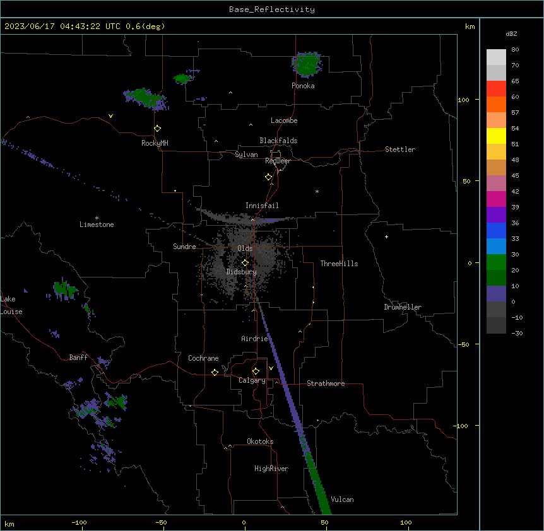The image size is (544, 531).
Task: Click the green echo cluster northwest of RockyMH
Action: click(x=146, y=99)
